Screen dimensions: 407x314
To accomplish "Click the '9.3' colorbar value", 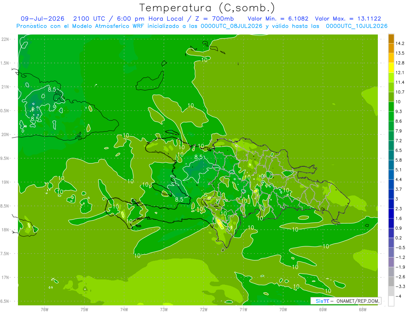I will pos(399,111).
